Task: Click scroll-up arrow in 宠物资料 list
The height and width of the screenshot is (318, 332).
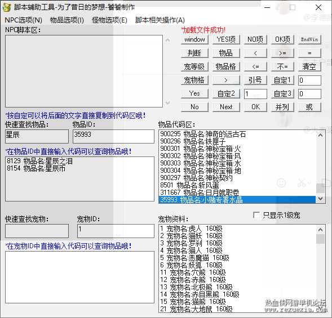Action: (320, 230)
